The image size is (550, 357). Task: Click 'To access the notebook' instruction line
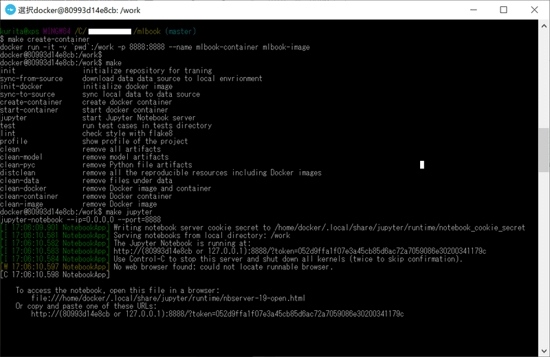click(x=118, y=290)
